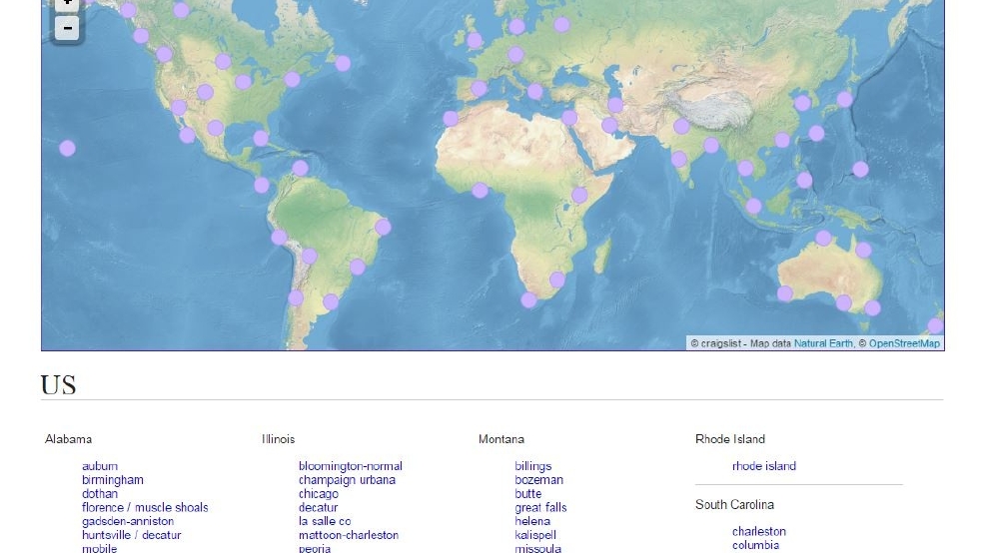Click the Caribbean marker north of South America
Image resolution: width=985 pixels, height=553 pixels.
[x=301, y=169]
